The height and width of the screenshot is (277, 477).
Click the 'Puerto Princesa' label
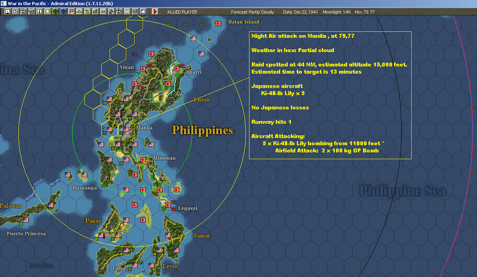coord(26,234)
